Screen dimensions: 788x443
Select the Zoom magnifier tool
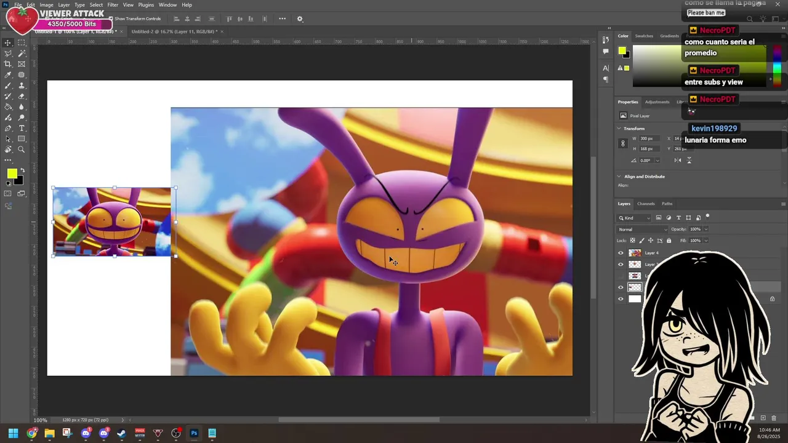(x=22, y=150)
